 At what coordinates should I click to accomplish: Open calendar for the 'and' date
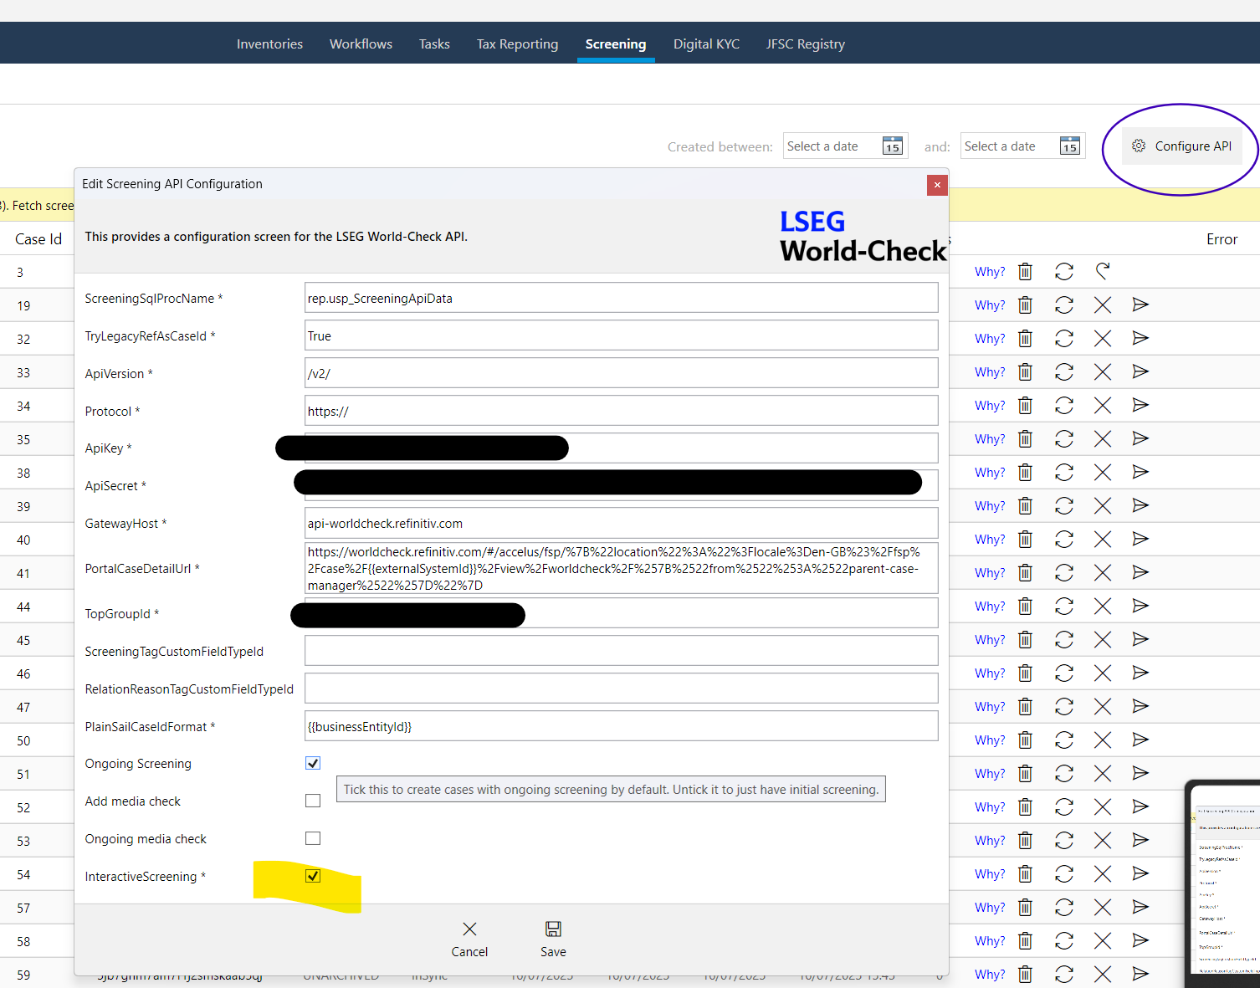point(1070,146)
